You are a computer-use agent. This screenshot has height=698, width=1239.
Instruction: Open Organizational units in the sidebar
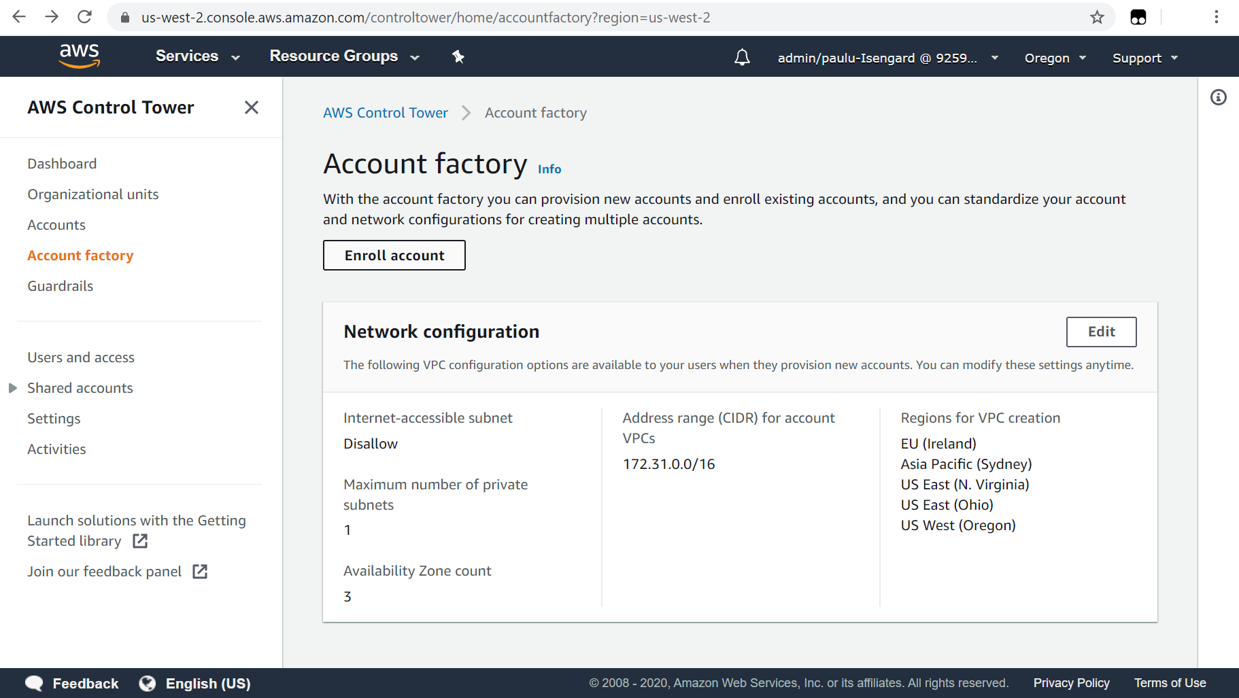93,194
